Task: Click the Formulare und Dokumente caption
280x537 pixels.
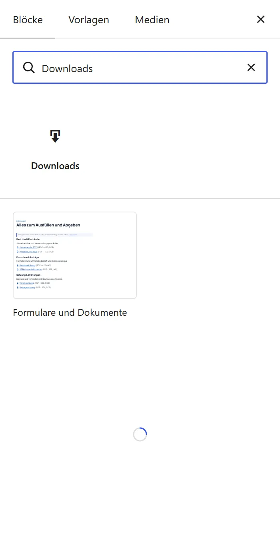Action: click(x=70, y=313)
